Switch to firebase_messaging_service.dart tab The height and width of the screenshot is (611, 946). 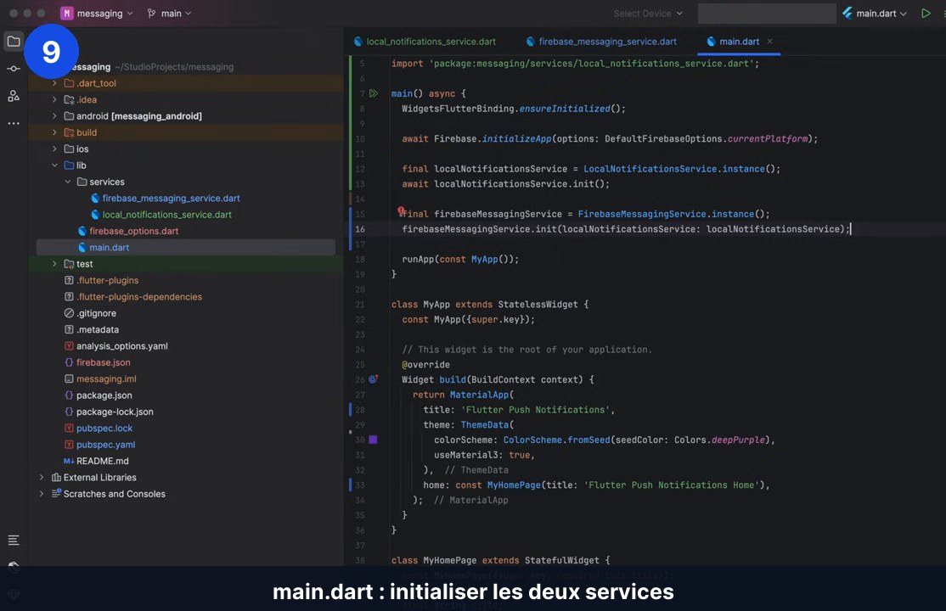pyautogui.click(x=601, y=42)
